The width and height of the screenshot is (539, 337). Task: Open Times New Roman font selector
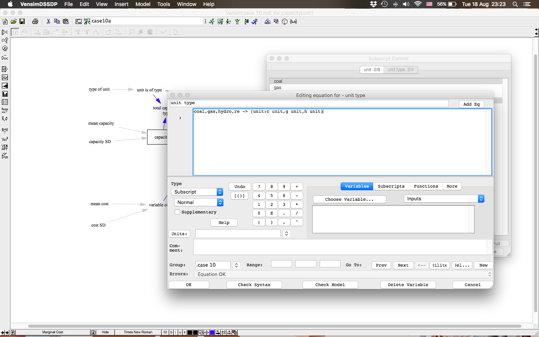(138, 332)
